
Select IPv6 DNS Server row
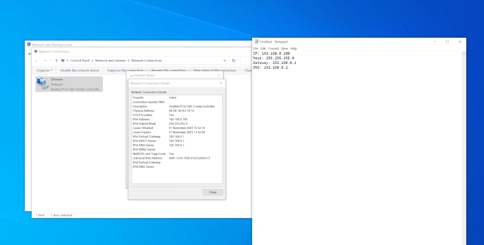pos(177,167)
